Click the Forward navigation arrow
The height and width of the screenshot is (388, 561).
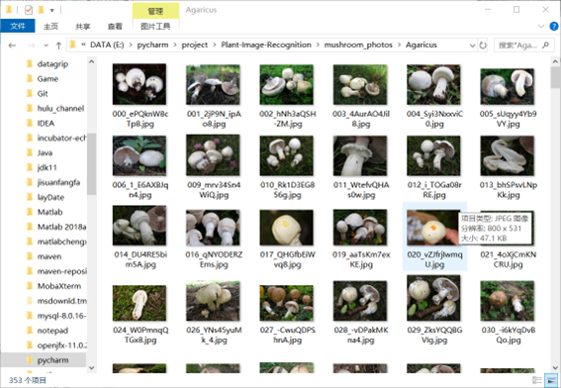(x=31, y=46)
